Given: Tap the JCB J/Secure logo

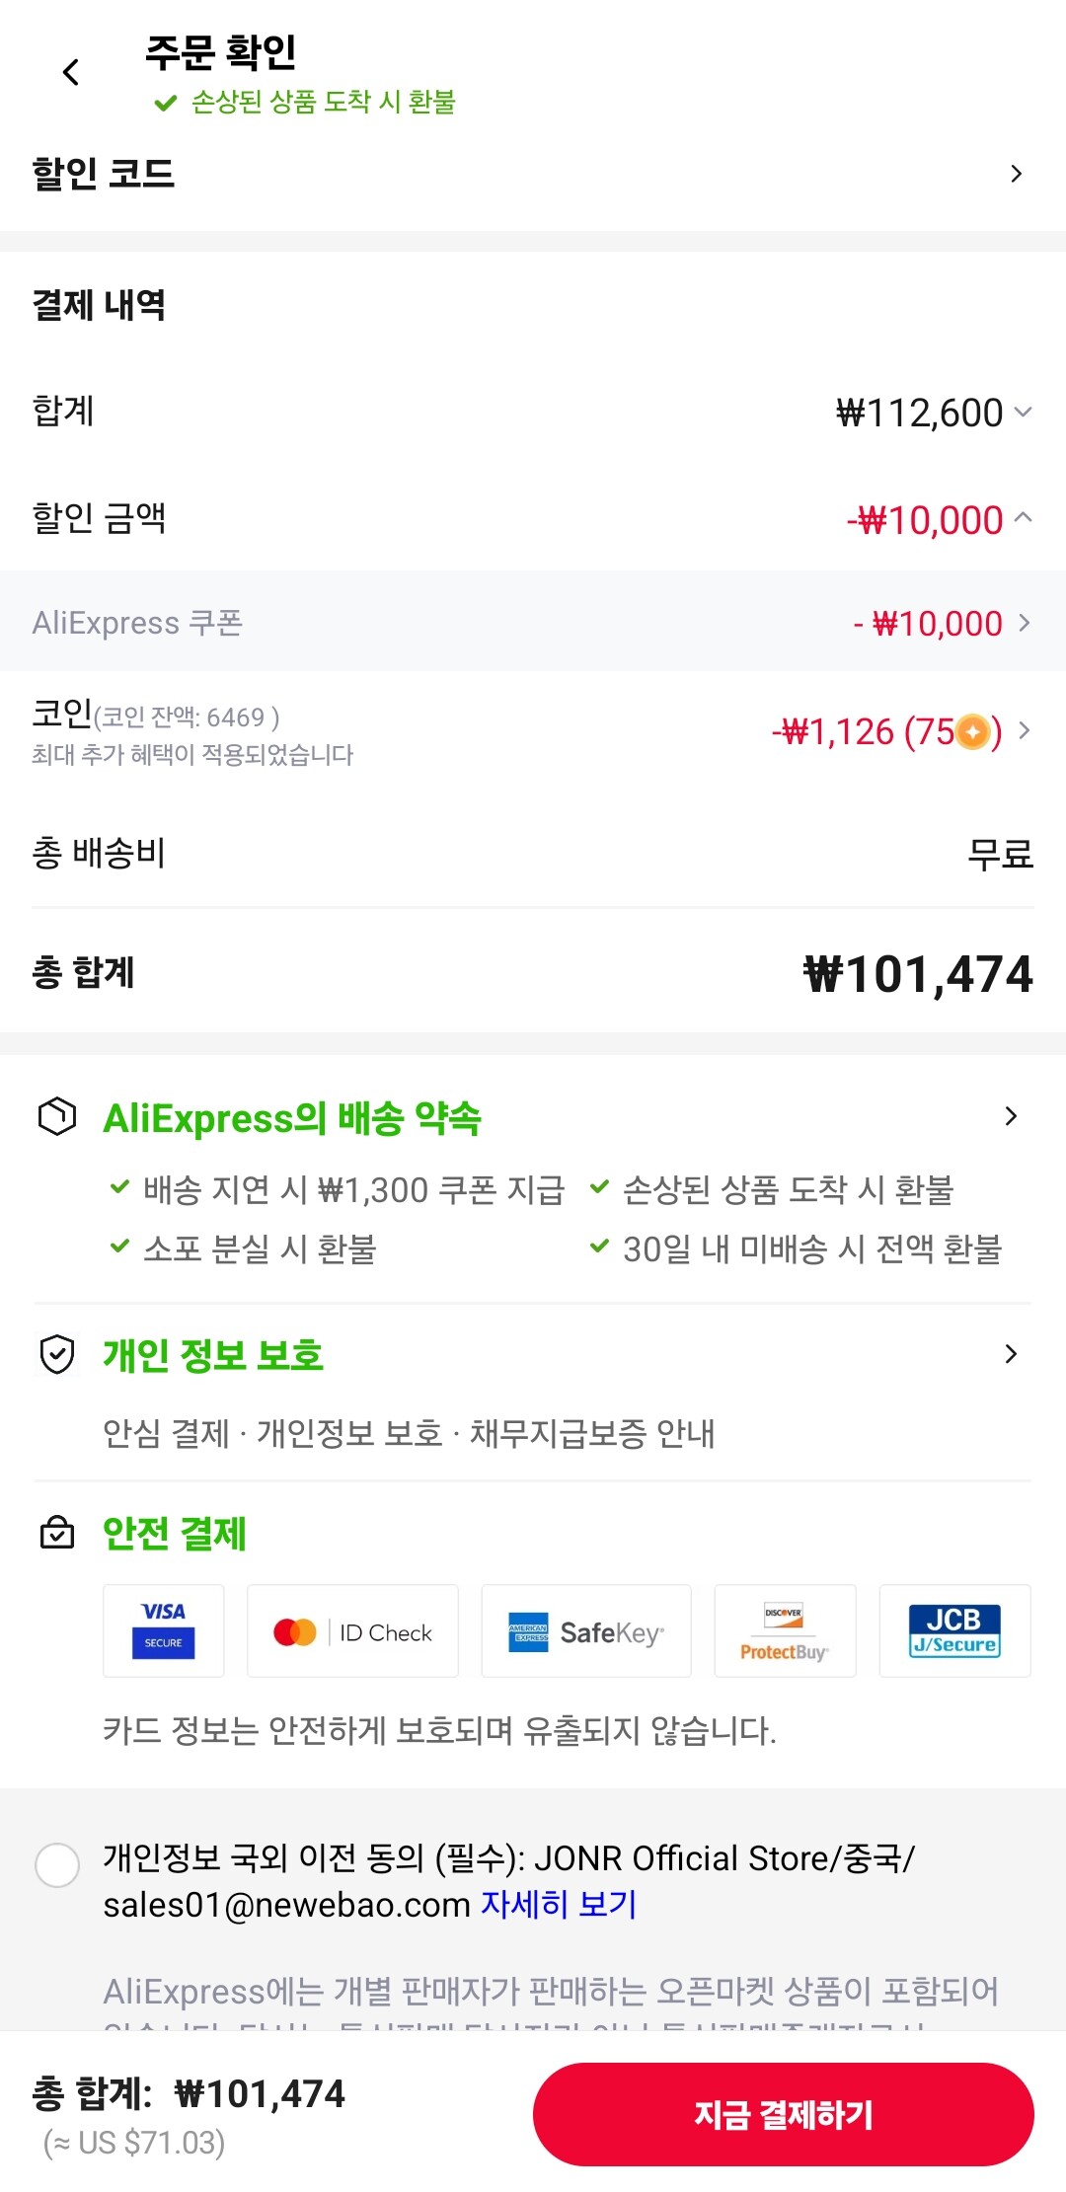Looking at the screenshot, I should pyautogui.click(x=954, y=1630).
